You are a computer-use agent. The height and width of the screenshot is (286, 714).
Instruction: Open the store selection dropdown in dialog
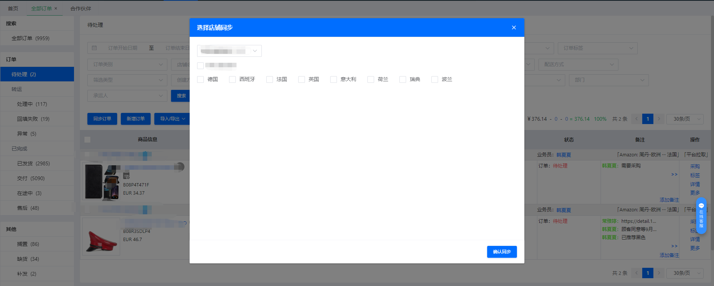click(229, 51)
